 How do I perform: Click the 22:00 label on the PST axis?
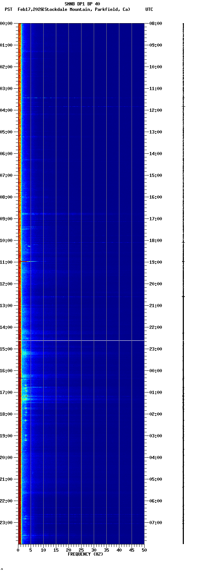pyautogui.click(x=6, y=501)
